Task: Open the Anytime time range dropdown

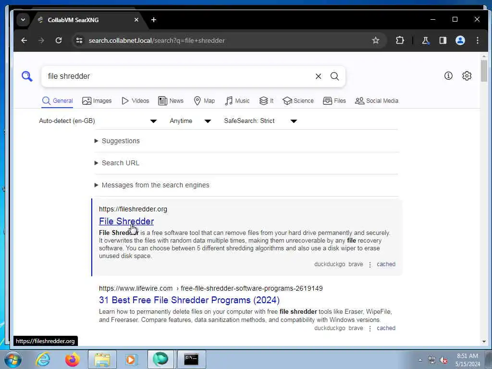Action: [190, 121]
